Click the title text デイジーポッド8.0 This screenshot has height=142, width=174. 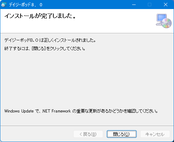[x=25, y=5]
